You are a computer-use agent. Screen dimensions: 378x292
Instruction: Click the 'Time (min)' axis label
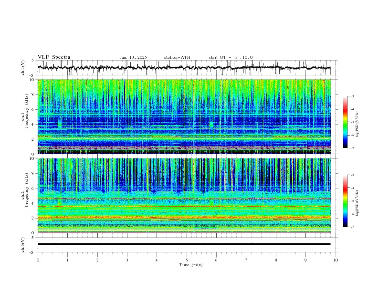[191, 265]
